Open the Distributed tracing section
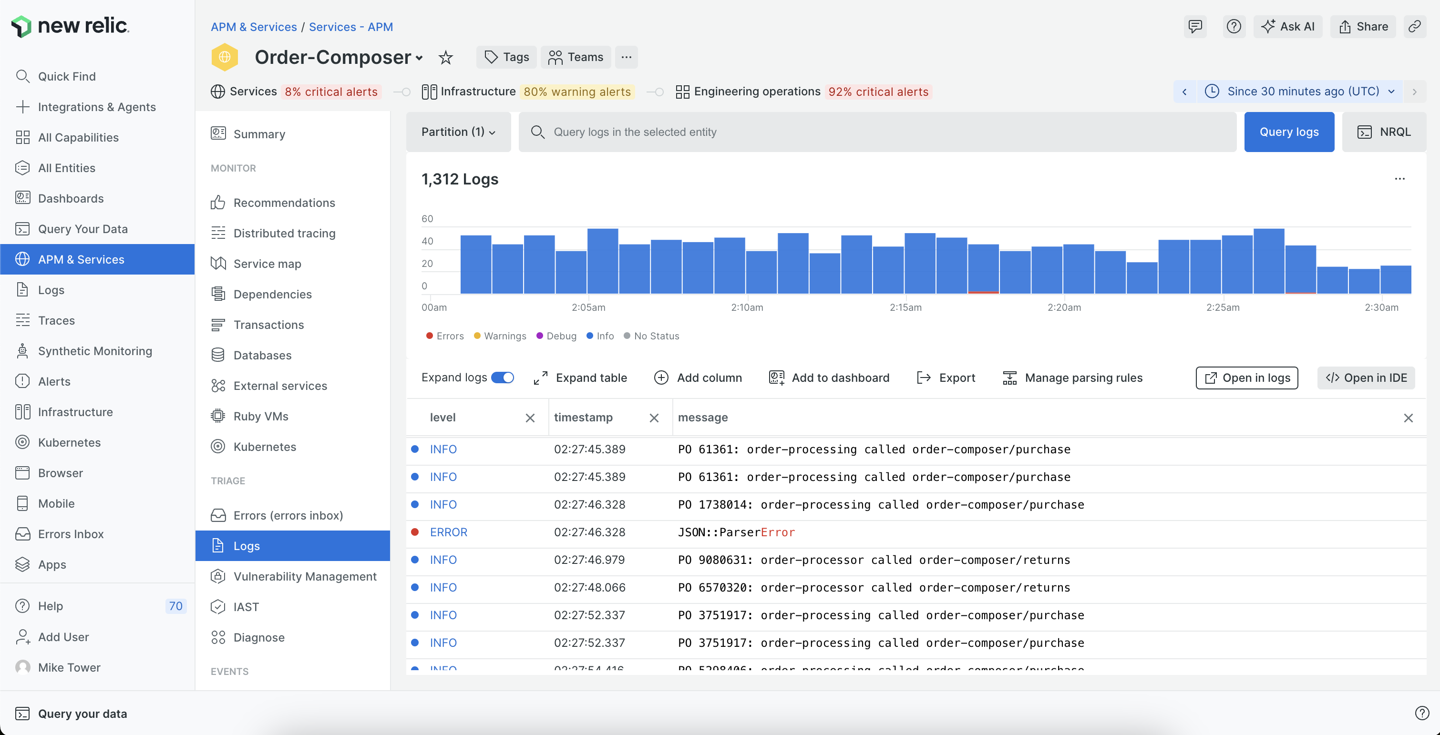 [284, 233]
